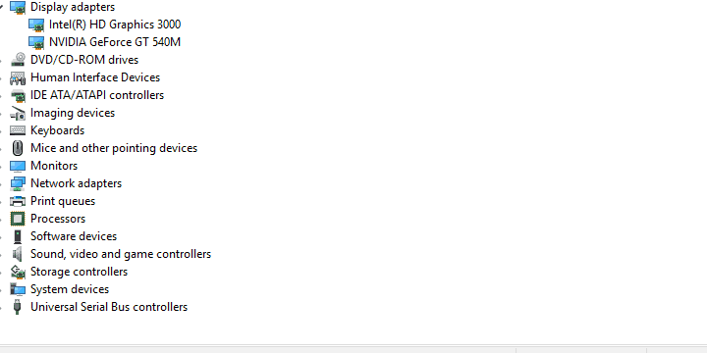
Task: Click the NVIDIA GeForce GT 540M icon
Action: click(36, 42)
